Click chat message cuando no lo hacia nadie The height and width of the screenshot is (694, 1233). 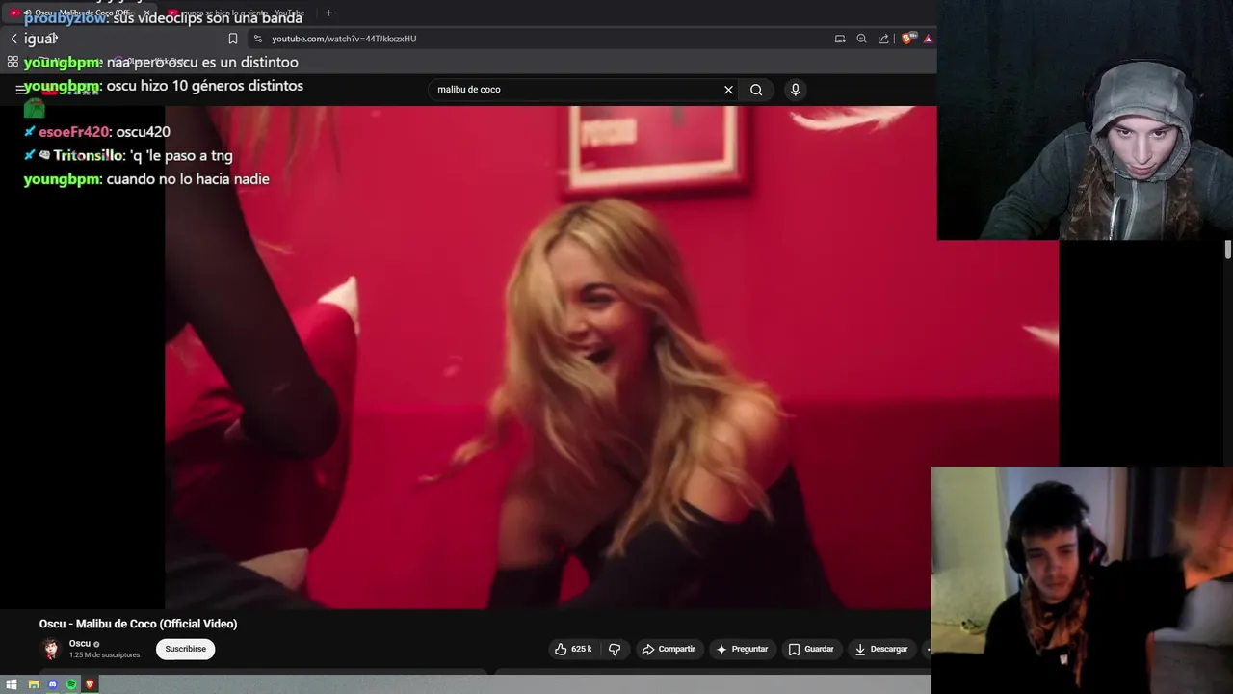(x=188, y=179)
